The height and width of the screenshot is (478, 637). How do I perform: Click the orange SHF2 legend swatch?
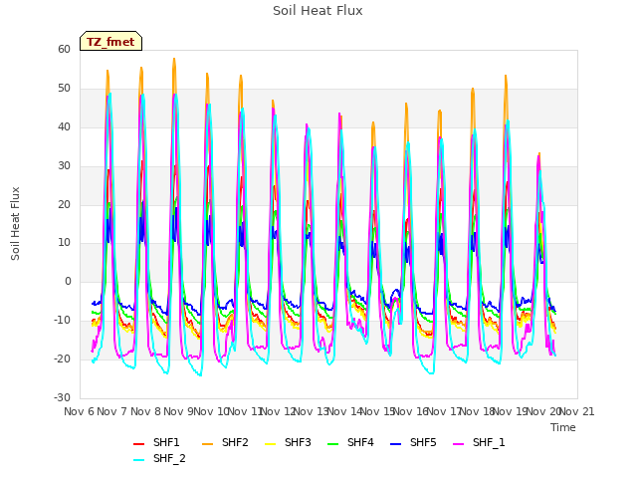208,444
